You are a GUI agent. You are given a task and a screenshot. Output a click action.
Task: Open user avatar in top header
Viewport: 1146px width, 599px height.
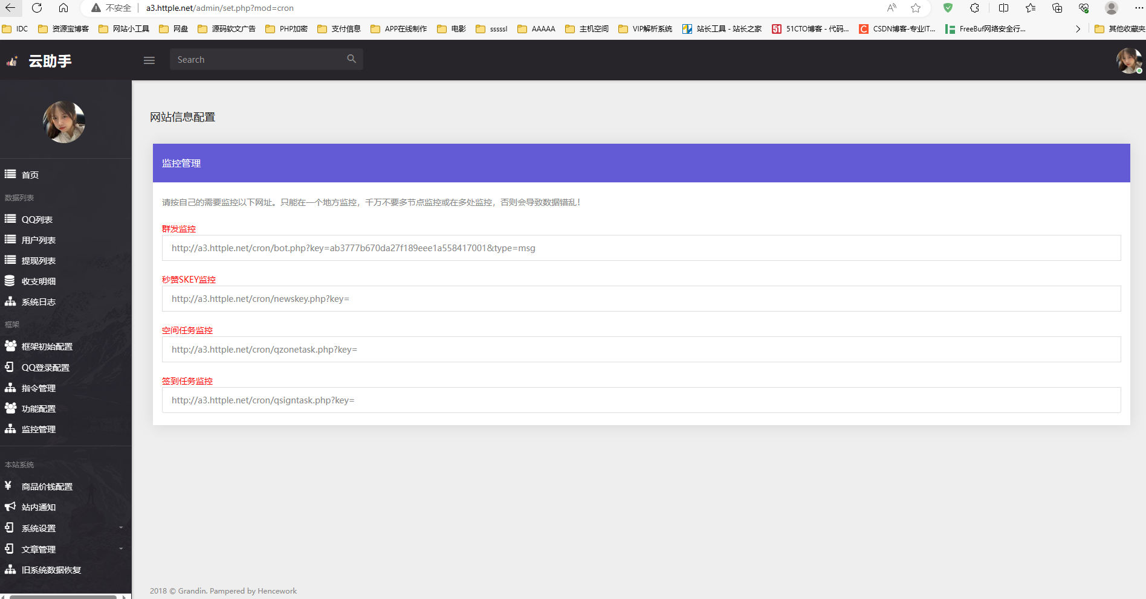(x=1128, y=61)
